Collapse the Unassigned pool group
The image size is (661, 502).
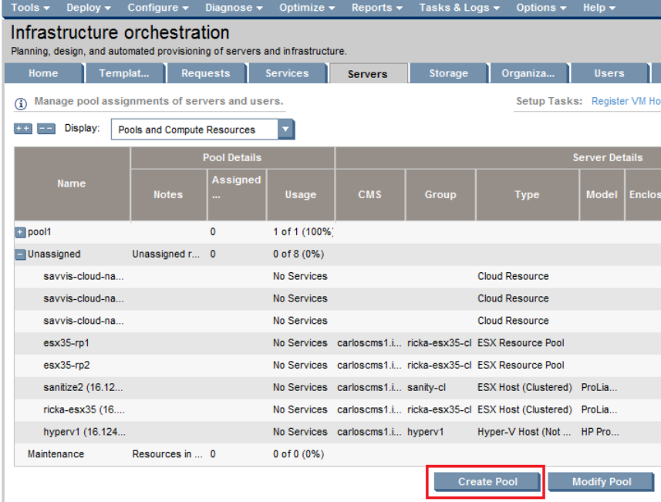pyautogui.click(x=20, y=254)
